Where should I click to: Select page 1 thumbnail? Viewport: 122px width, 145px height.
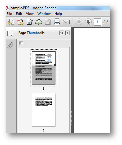pos(44,68)
